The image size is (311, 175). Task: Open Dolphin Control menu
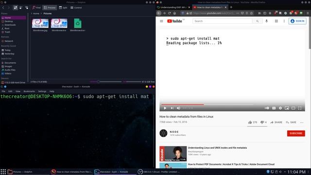pyautogui.click(x=76, y=8)
